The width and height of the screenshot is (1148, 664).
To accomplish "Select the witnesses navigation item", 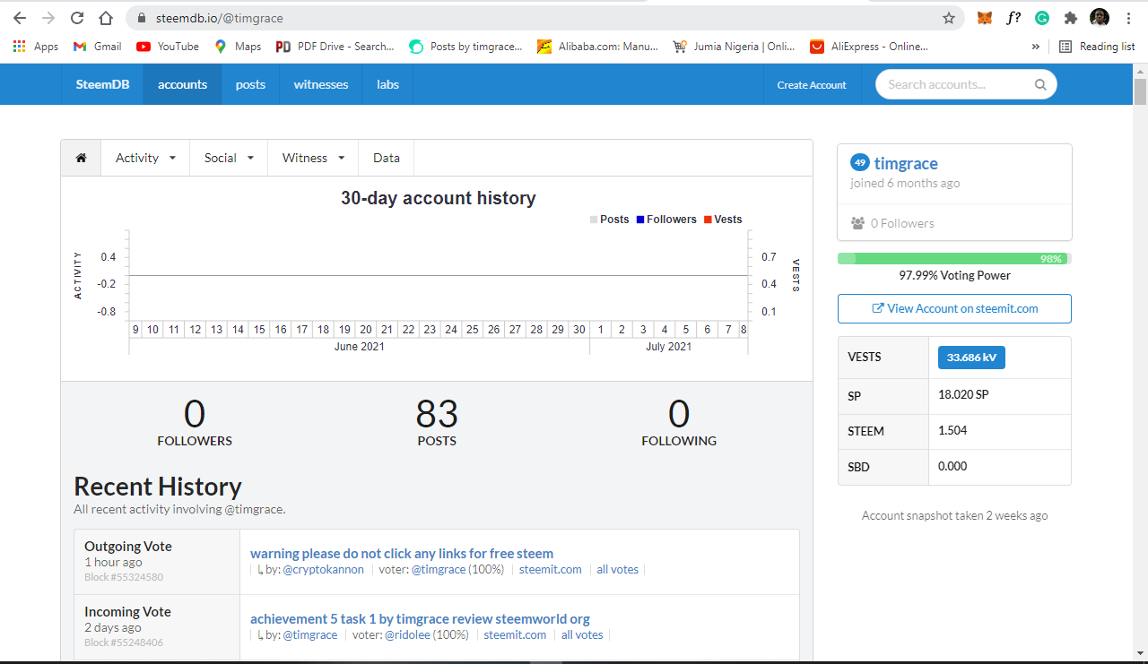I will click(x=321, y=84).
